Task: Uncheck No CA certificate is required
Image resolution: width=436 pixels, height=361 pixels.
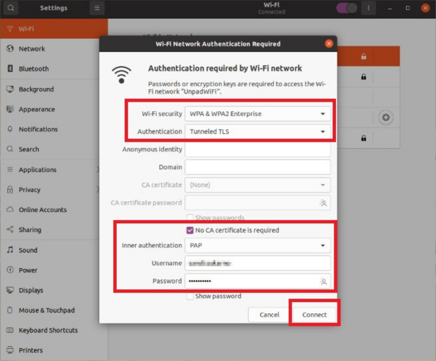Action: click(x=190, y=230)
